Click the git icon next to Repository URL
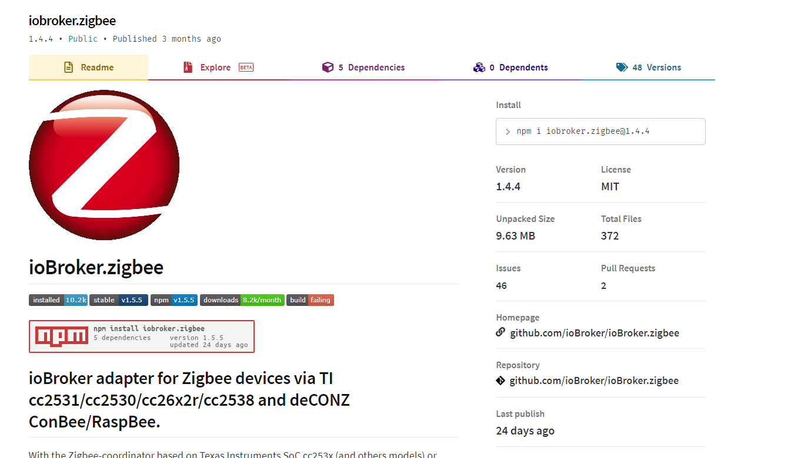 [500, 380]
